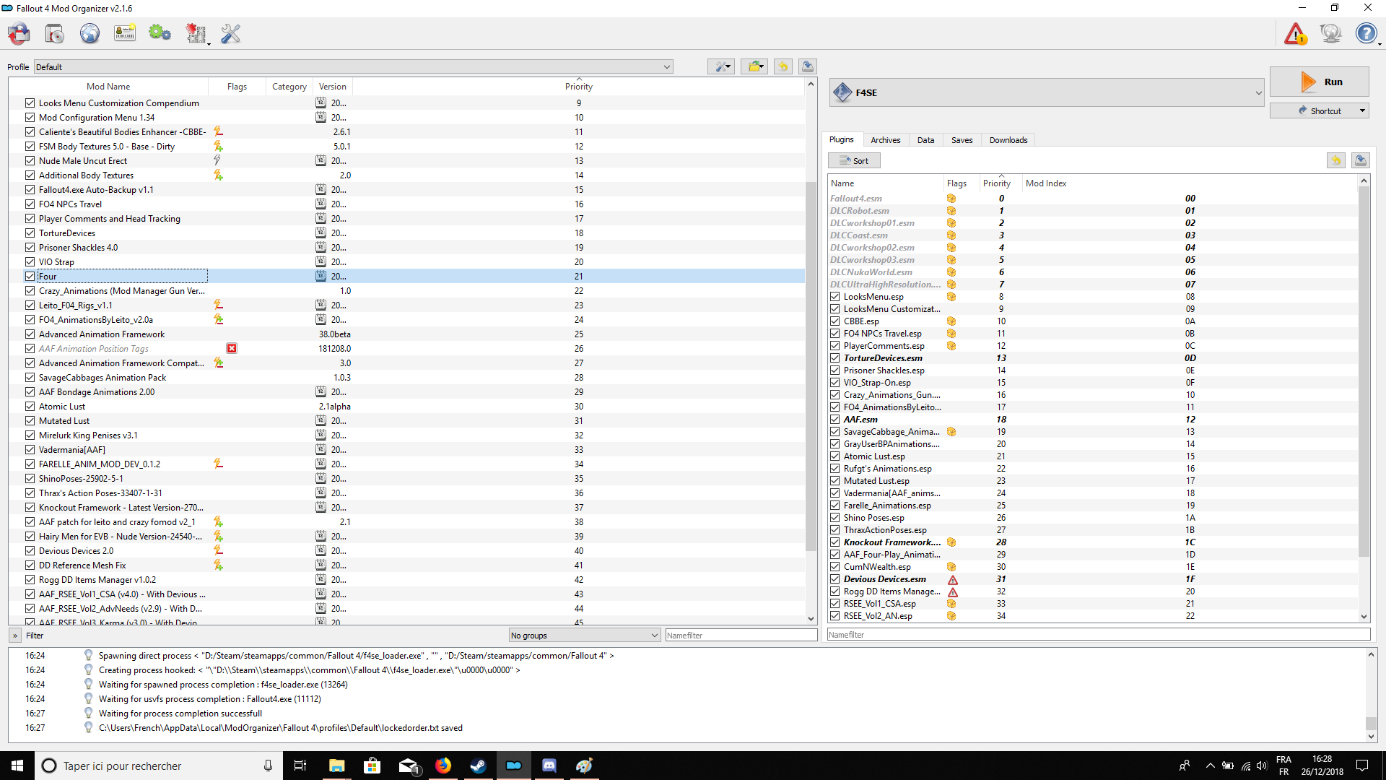Show the problems warning triangle

click(1295, 33)
